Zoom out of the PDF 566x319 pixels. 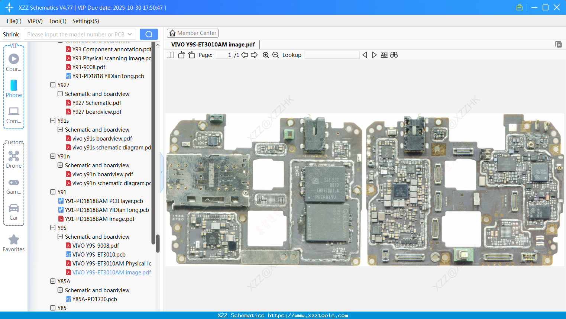275,55
